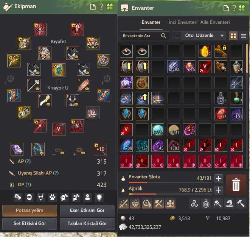Screen dimensions: 250x237
Task: Open the Aile Envanteri tab
Action: pos(215,22)
